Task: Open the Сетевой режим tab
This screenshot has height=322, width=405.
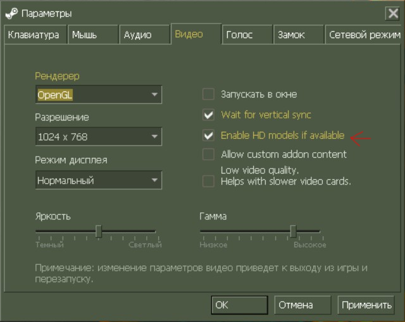Action: 364,35
